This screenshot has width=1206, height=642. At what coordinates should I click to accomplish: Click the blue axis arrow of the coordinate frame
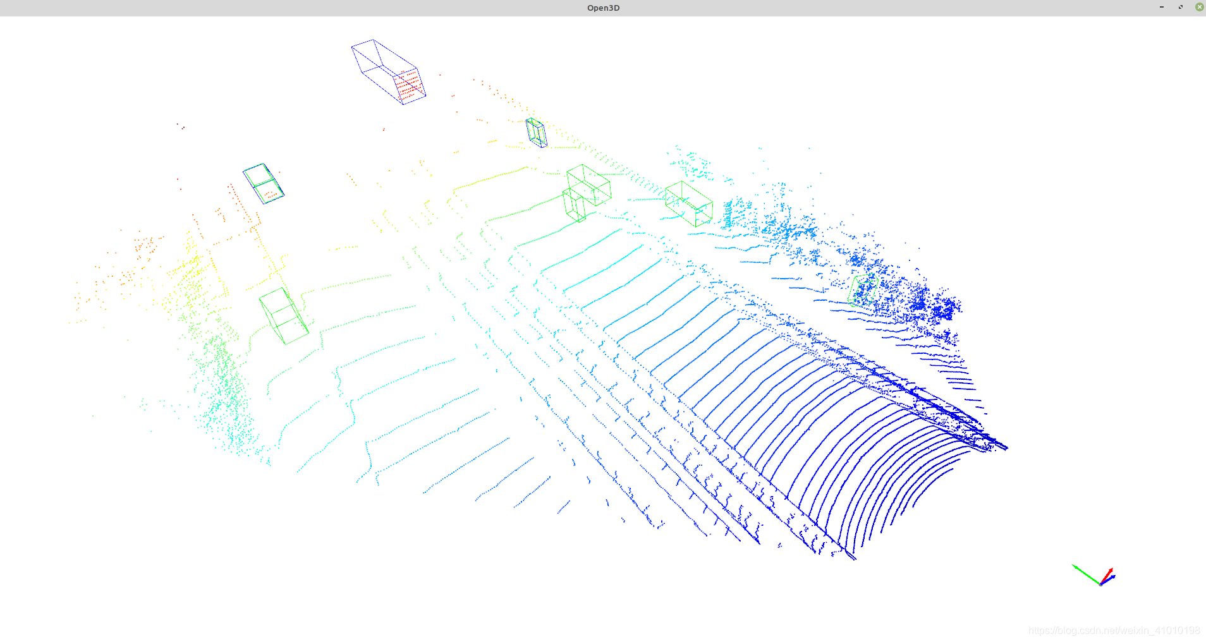tap(1111, 577)
